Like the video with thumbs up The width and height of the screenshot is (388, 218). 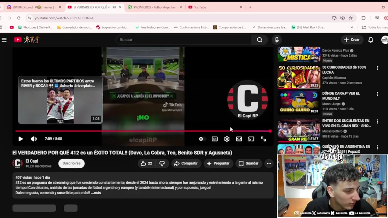tap(146, 163)
